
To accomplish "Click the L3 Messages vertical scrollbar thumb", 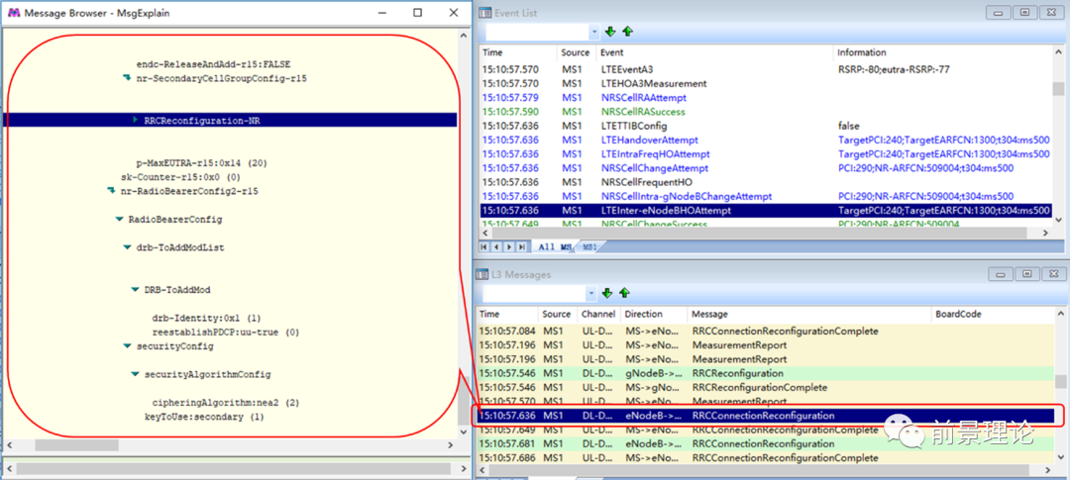I will (x=1061, y=381).
